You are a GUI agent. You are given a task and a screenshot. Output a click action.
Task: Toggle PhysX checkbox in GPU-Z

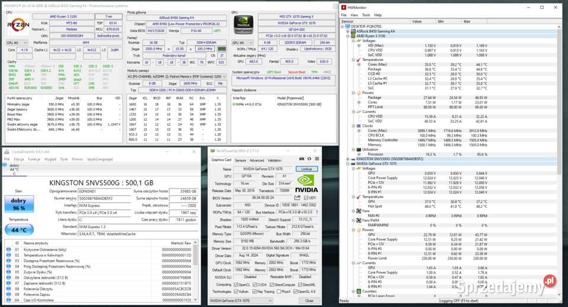click(279, 291)
